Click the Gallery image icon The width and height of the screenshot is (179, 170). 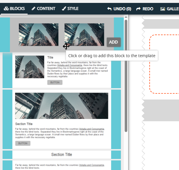(162, 9)
